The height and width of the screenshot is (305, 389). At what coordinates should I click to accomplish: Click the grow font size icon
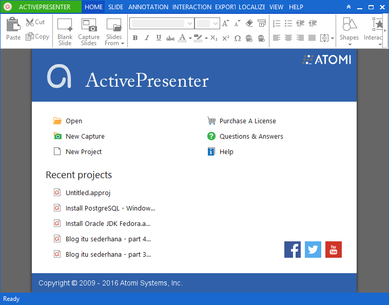click(225, 23)
